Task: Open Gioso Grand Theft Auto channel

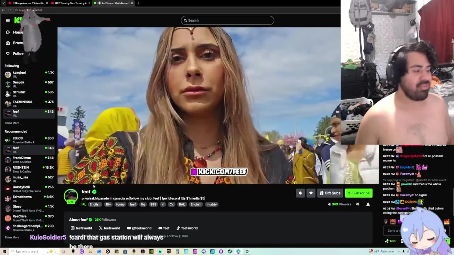Action: [29, 208]
